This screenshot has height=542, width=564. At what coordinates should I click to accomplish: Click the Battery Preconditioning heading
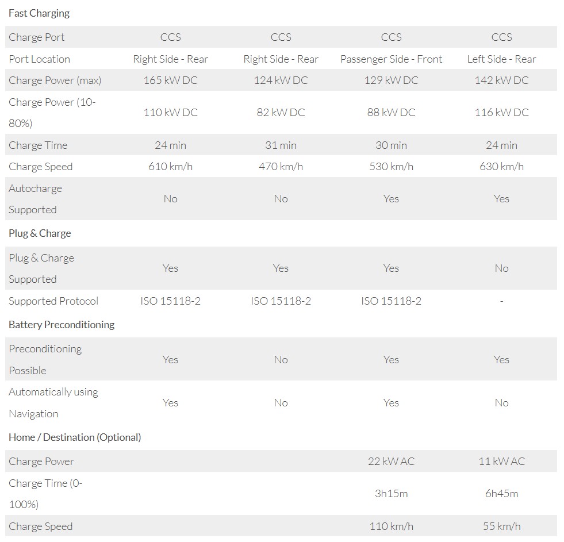click(x=62, y=325)
